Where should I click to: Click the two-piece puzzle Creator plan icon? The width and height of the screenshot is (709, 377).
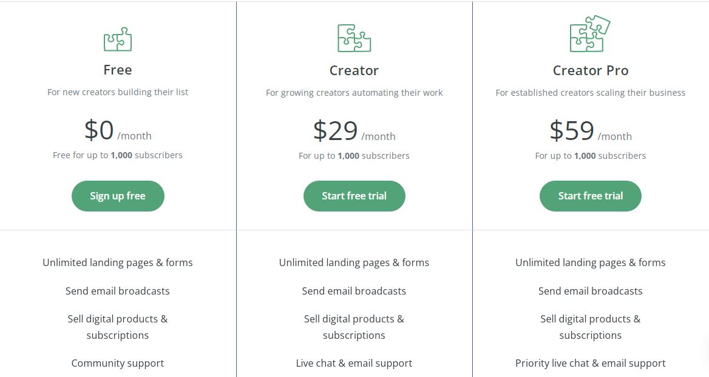354,38
